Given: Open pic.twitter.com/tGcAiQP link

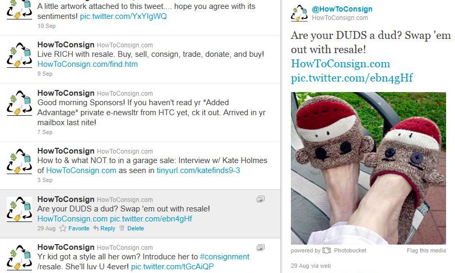Looking at the screenshot, I should [x=173, y=267].
